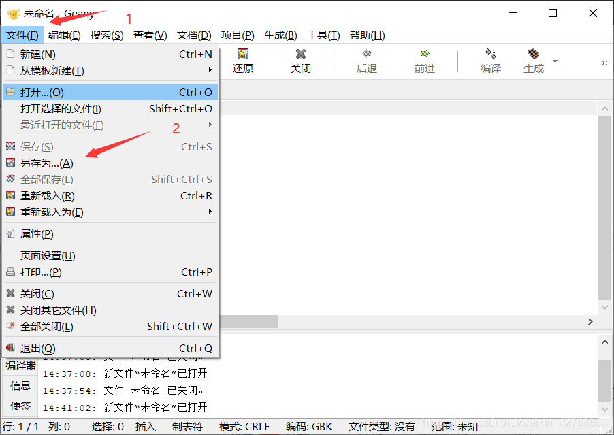Click message panel scrollbar up arrow
Image resolution: width=614 pixels, height=435 pixels.
604,342
